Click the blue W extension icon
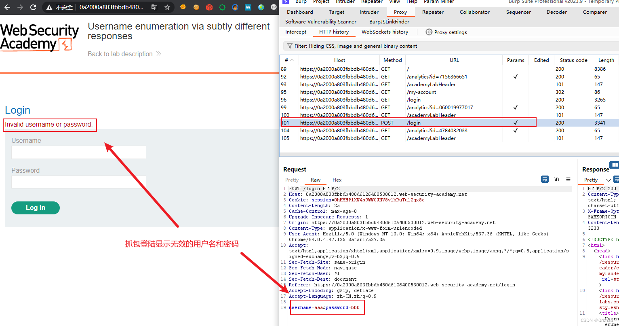The image size is (619, 326). coord(248,7)
